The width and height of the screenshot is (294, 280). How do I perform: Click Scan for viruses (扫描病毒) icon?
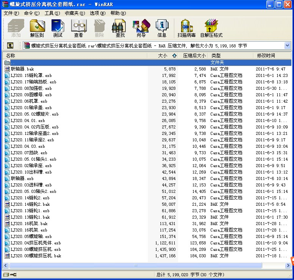[x=186, y=28]
